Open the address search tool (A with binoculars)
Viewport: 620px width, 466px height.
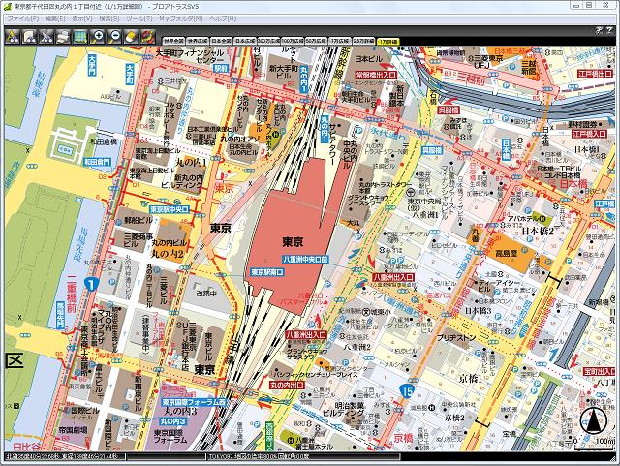(13, 37)
